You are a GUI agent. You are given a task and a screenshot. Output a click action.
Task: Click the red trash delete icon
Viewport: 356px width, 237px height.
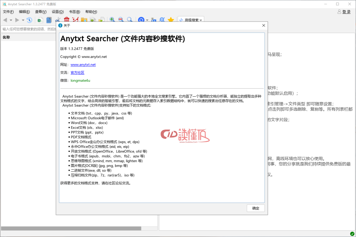[66, 20]
